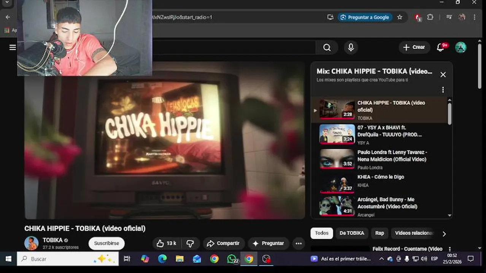The width and height of the screenshot is (486, 273).
Task: Dislike the video with thumbs down
Action: (190, 243)
